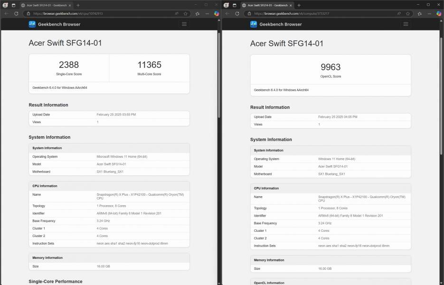The height and width of the screenshot is (285, 444).
Task: Add a new tab in the right window
Action: pyautogui.click(x=299, y=5)
